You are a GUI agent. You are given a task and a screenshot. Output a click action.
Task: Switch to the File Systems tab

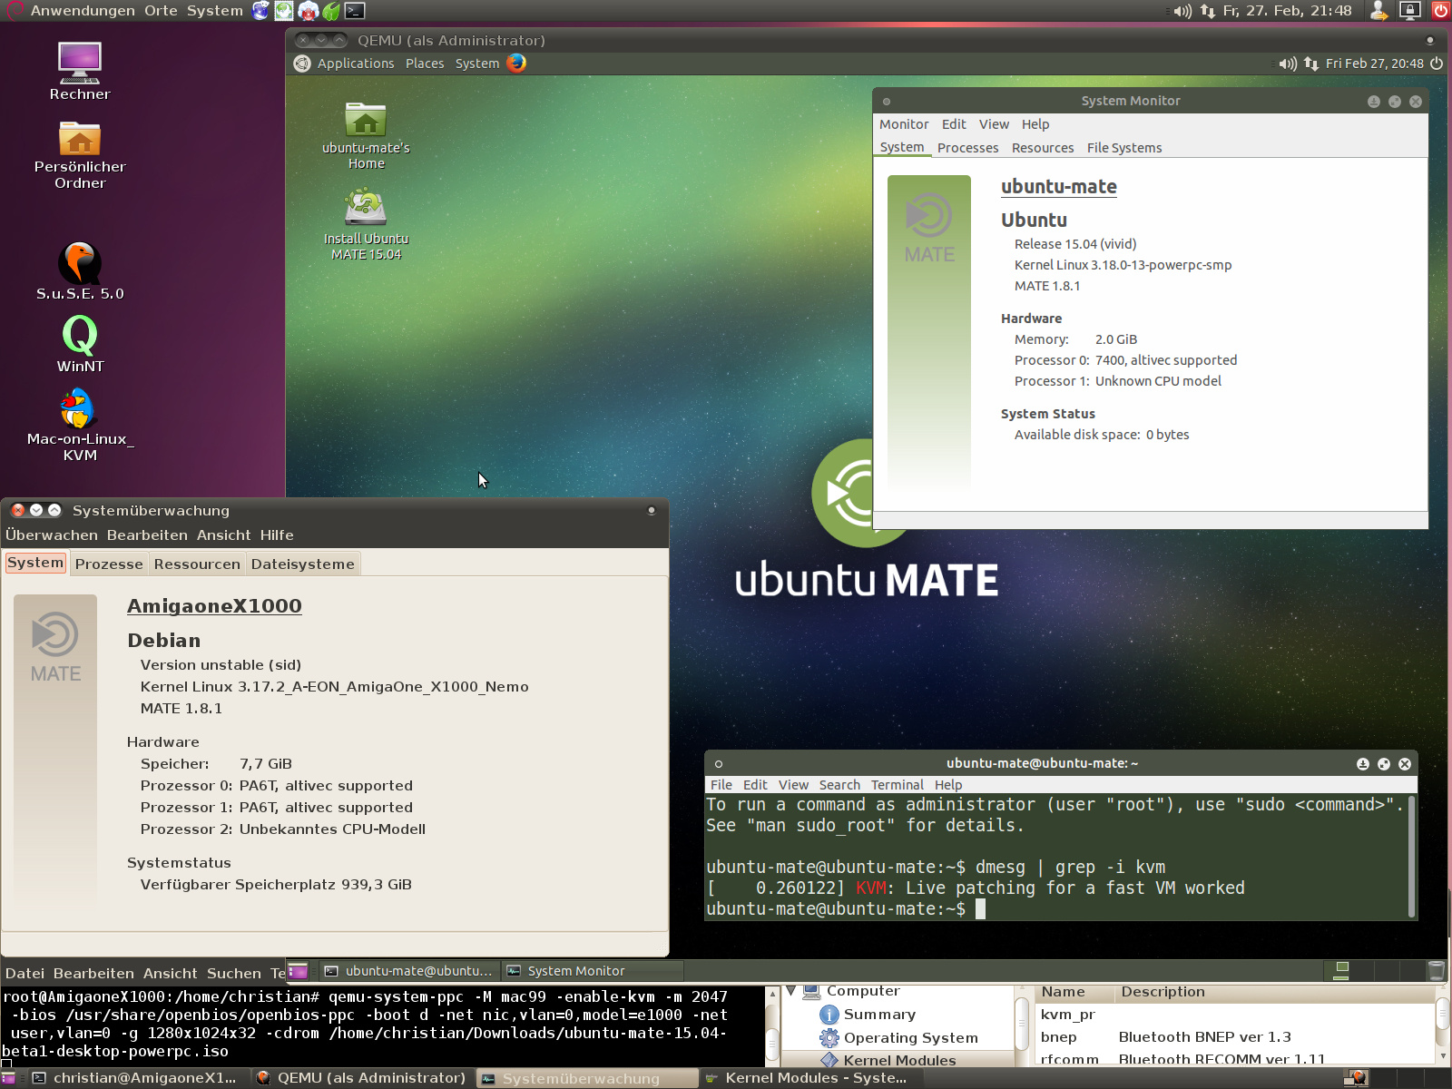(x=1123, y=148)
